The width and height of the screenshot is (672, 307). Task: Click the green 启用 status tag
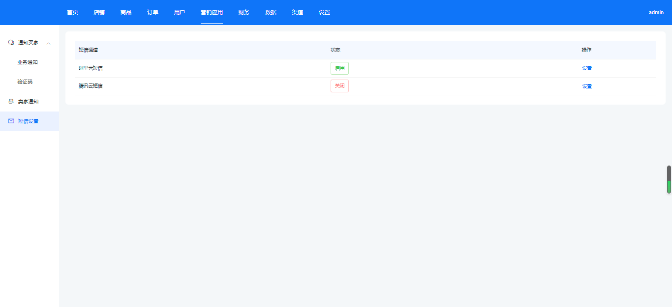(339, 68)
